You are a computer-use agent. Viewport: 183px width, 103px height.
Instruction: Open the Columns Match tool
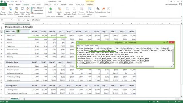[x=37, y=13]
